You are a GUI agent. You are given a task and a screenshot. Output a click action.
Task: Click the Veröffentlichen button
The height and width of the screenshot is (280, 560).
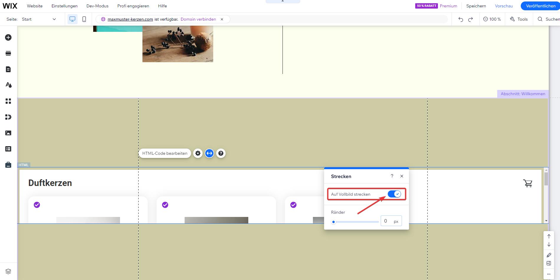[x=541, y=6]
